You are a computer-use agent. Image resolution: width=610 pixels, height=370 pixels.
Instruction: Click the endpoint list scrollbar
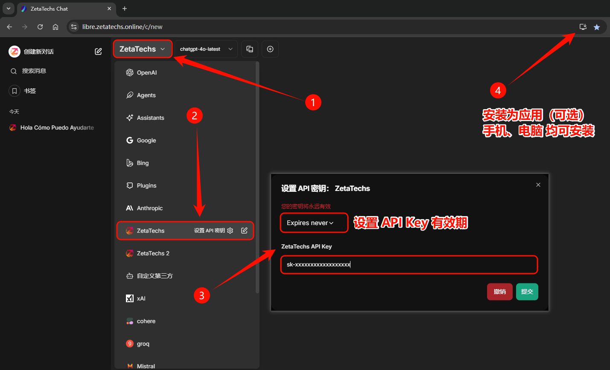[257, 177]
